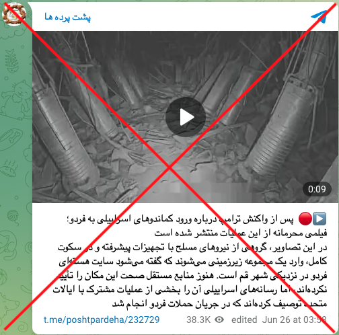The height and width of the screenshot is (335, 339).
Task: Click the Jun 26 at 03:58 timestamp
Action: (294, 320)
